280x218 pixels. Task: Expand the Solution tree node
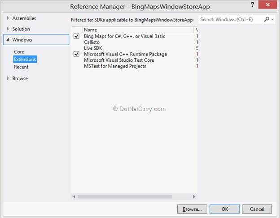click(x=8, y=29)
